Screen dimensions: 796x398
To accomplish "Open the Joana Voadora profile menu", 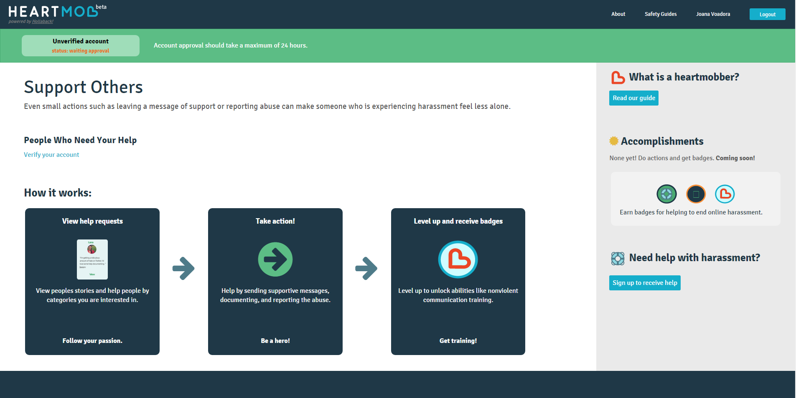I will click(713, 14).
